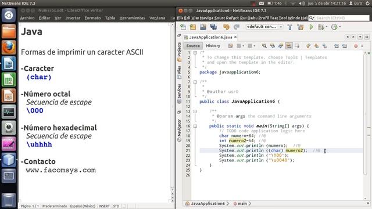Toggle Highlight Search in editor toolbar

(x=289, y=46)
